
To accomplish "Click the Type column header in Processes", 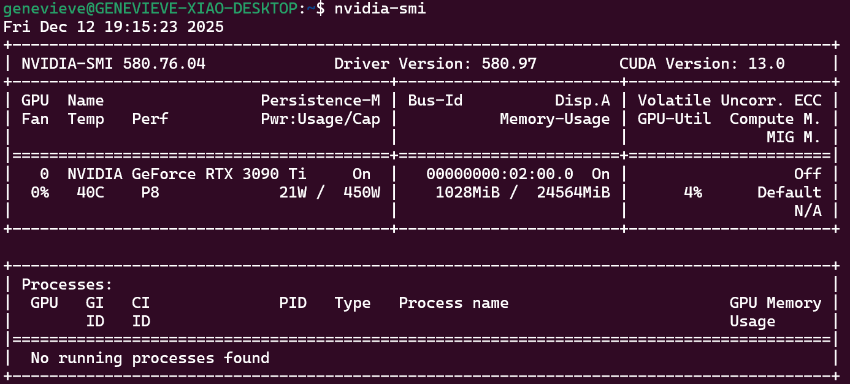I will [353, 303].
